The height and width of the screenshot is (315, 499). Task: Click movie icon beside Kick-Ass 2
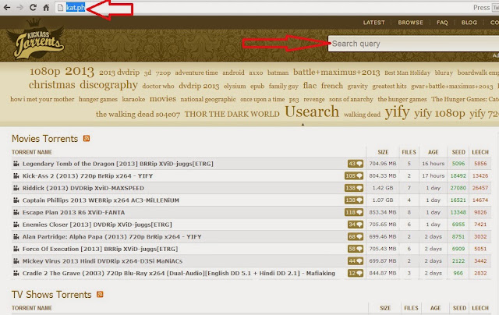tap(16, 176)
